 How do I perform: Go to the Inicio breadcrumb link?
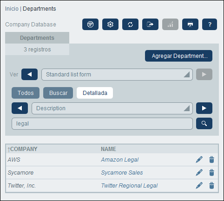[12, 9]
